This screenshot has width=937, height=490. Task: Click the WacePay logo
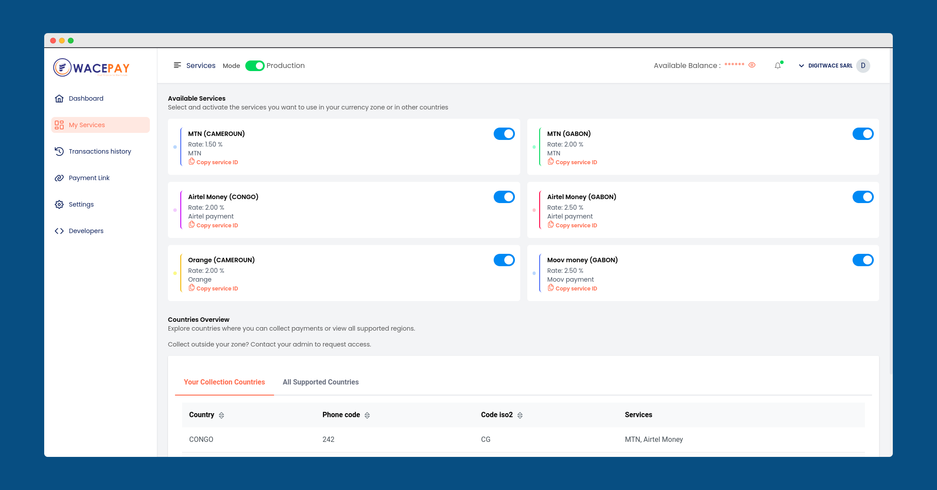point(91,68)
